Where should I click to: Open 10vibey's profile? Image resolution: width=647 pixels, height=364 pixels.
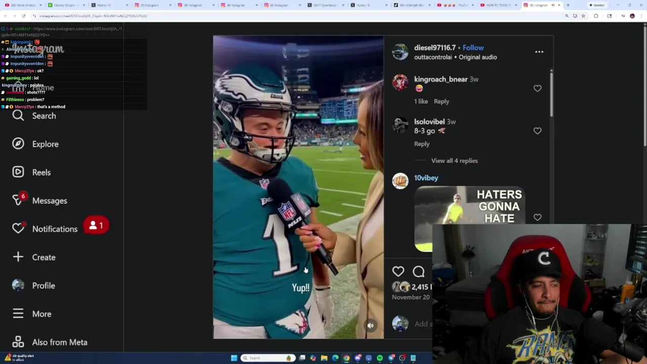point(426,178)
